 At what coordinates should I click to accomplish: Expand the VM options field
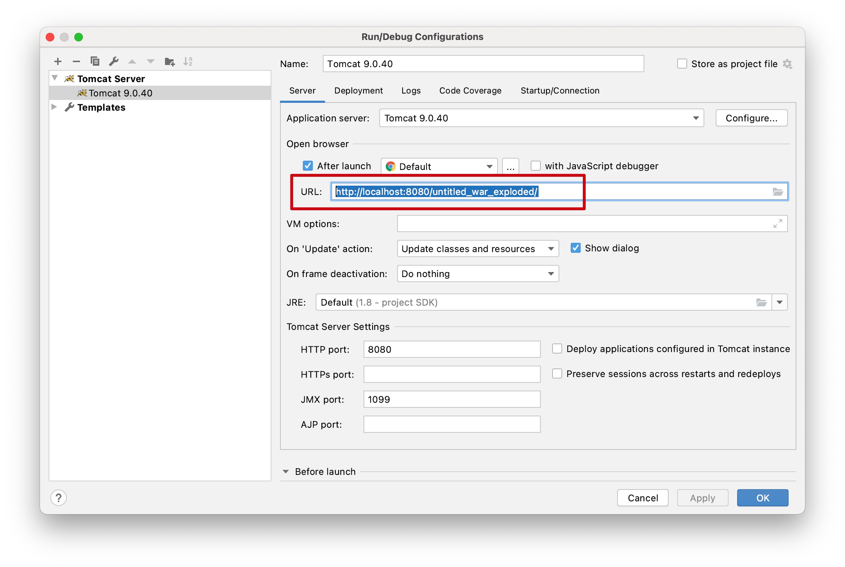coord(778,224)
